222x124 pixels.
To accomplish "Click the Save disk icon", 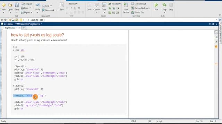I will pos(17,5).
